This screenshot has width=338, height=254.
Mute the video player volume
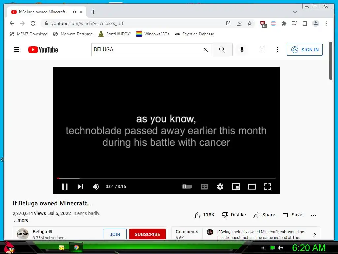(x=95, y=187)
